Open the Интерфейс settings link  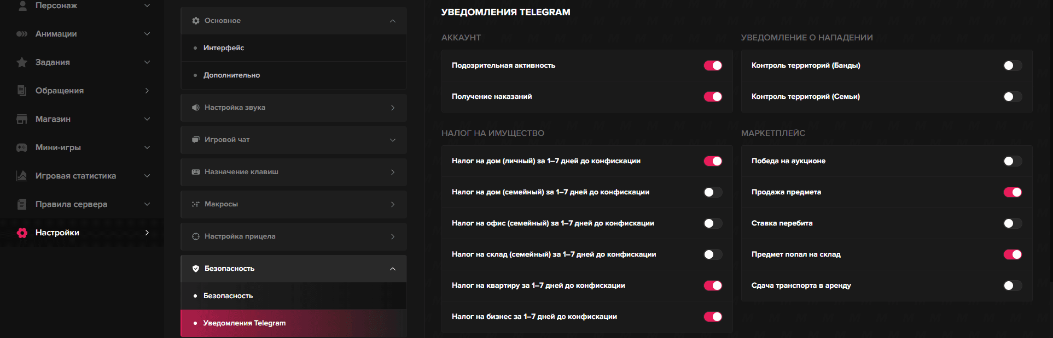(224, 48)
